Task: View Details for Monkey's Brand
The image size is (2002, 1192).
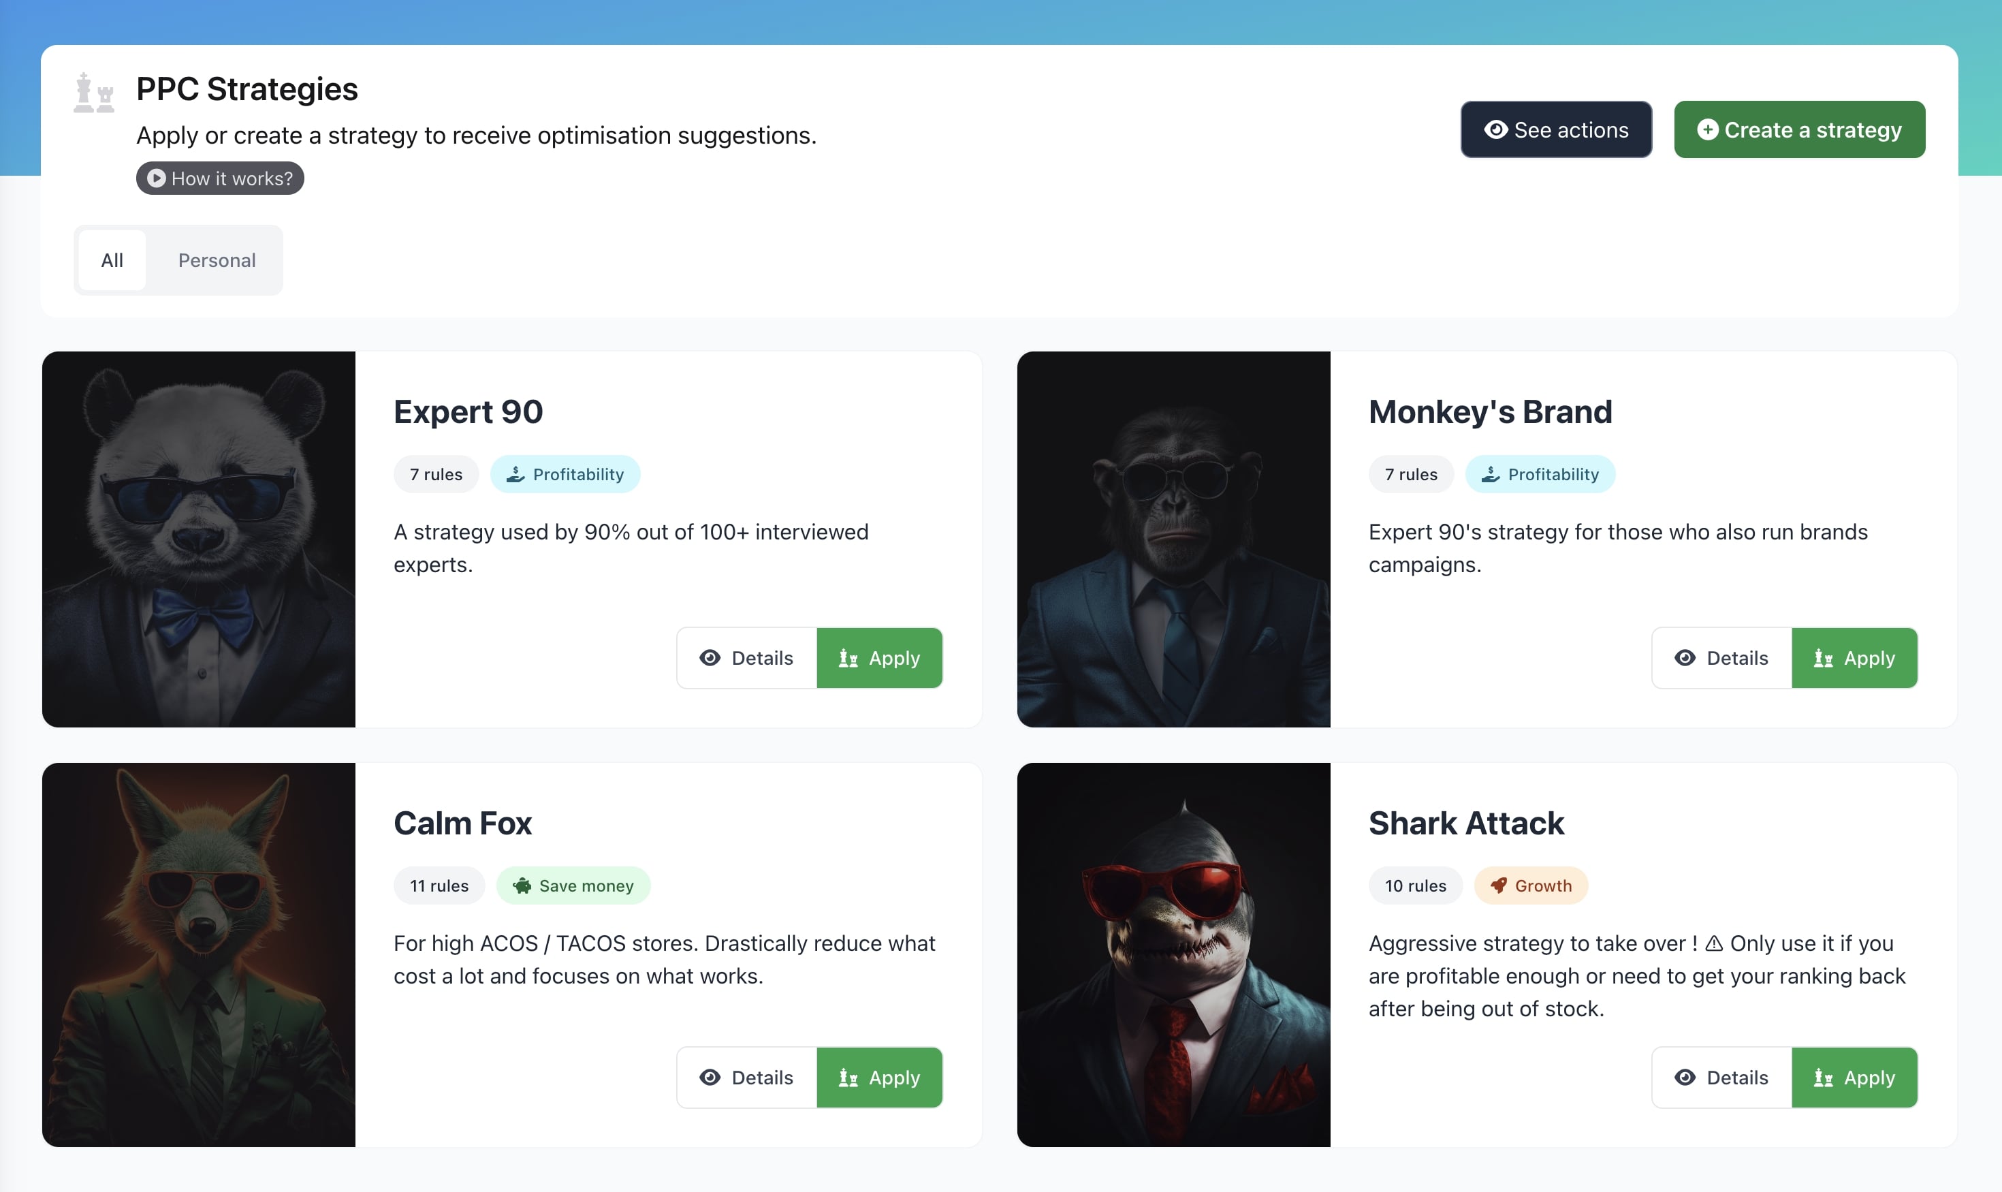Action: point(1721,658)
